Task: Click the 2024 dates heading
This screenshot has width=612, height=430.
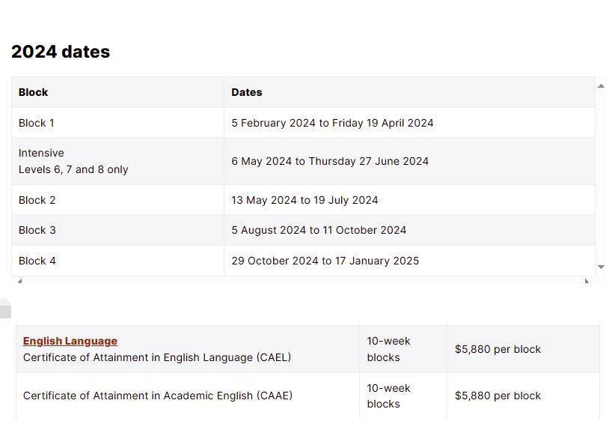Action: [x=61, y=52]
